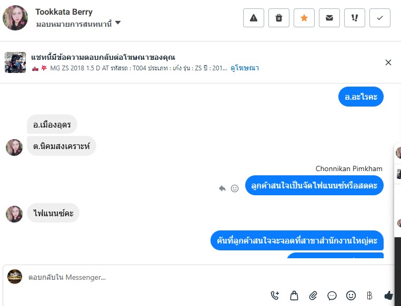
Task: Click the warning triangle (spam) icon
Action: pos(254,18)
